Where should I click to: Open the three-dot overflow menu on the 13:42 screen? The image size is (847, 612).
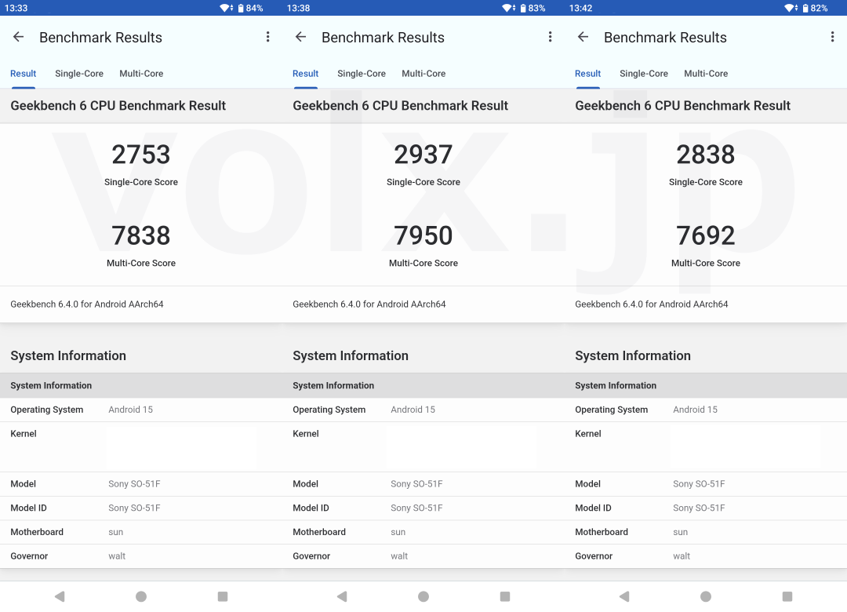(832, 37)
